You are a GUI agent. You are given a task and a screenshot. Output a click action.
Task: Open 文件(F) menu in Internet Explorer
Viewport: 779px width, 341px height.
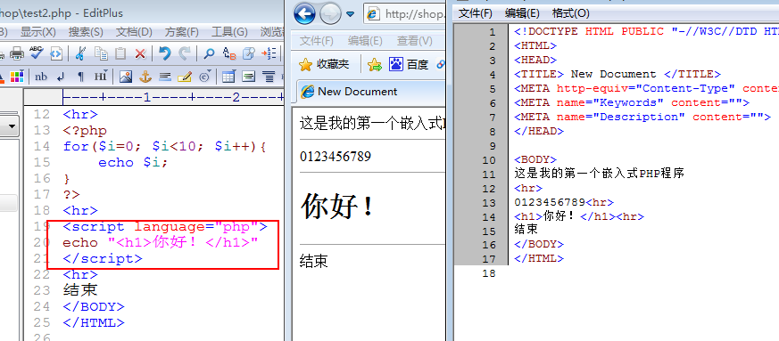click(x=317, y=41)
